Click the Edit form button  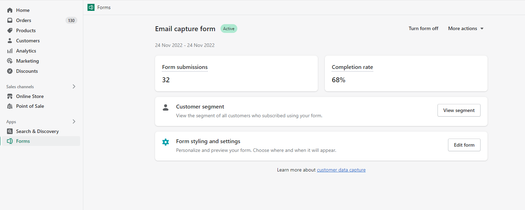[464, 145]
